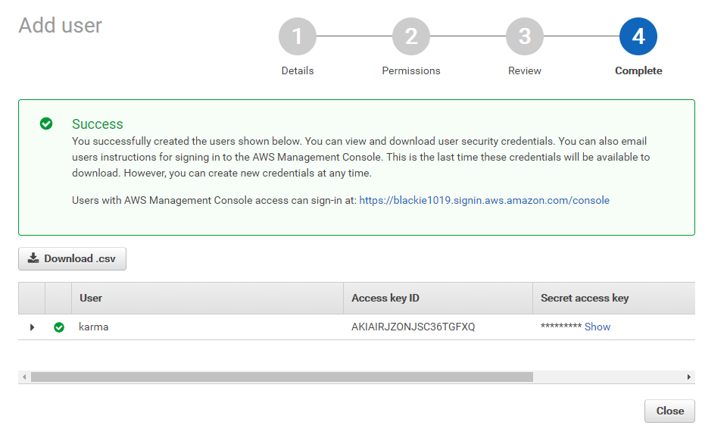Open the AWS console sign-in URL
The image size is (727, 441).
484,200
